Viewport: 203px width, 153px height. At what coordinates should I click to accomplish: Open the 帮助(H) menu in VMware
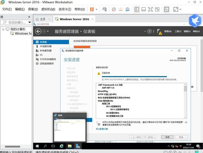click(x=80, y=9)
